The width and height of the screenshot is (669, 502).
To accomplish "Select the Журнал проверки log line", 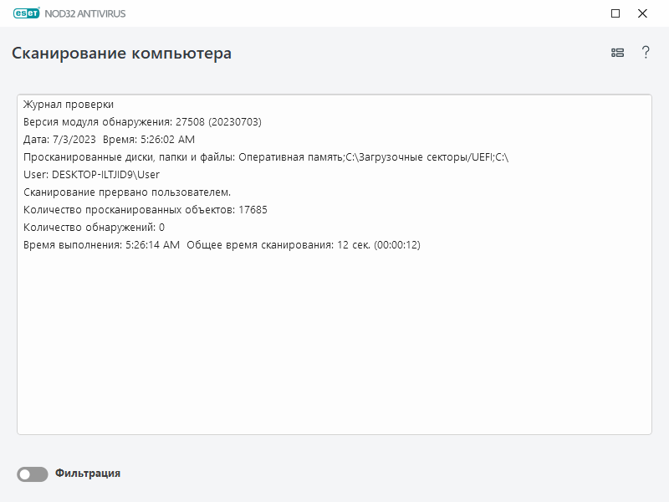I will pos(69,105).
